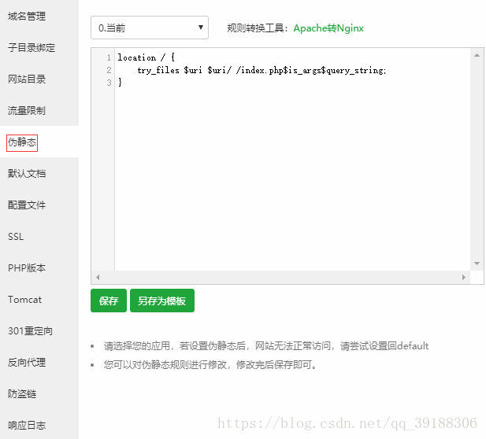
Task: Select Tomcat in the sidebar
Action: pos(24,300)
